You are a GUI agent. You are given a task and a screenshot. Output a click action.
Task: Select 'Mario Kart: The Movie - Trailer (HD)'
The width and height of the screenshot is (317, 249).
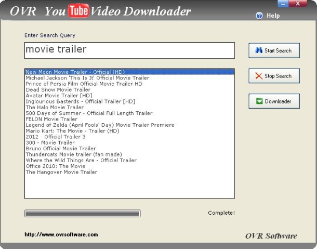[129, 131]
